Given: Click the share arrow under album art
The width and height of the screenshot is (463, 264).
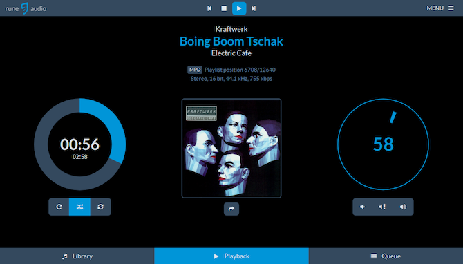Looking at the screenshot, I should (231, 209).
